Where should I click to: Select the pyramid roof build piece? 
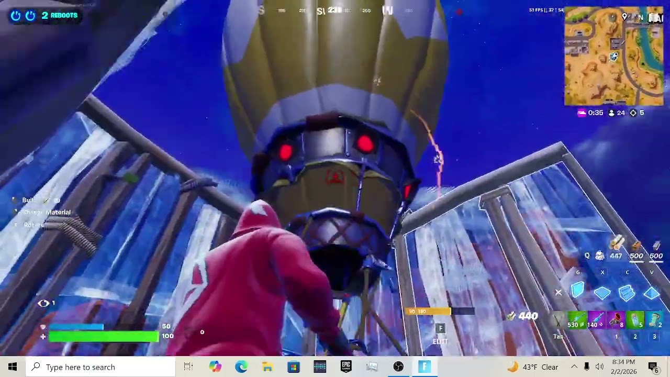(x=652, y=293)
